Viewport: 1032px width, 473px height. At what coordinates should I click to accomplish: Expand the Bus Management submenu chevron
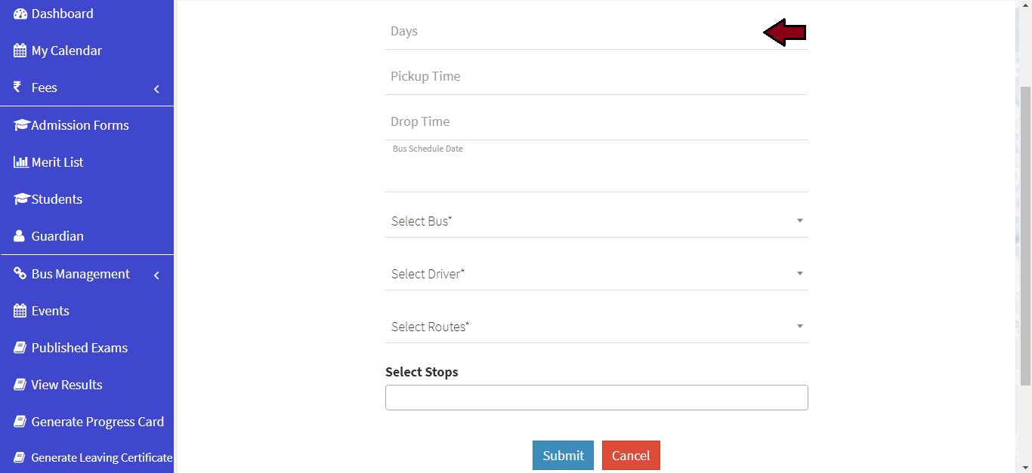(x=156, y=275)
